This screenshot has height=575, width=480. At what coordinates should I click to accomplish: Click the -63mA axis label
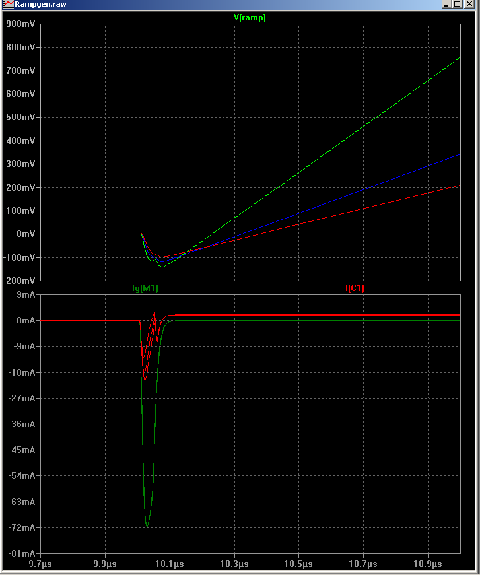(x=22, y=502)
